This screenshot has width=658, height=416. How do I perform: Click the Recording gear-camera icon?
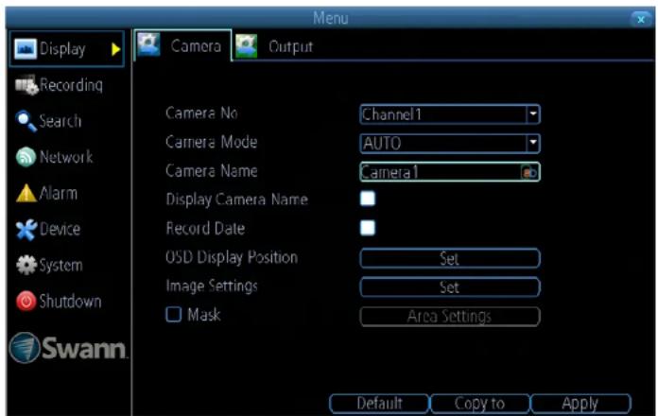[x=26, y=85]
